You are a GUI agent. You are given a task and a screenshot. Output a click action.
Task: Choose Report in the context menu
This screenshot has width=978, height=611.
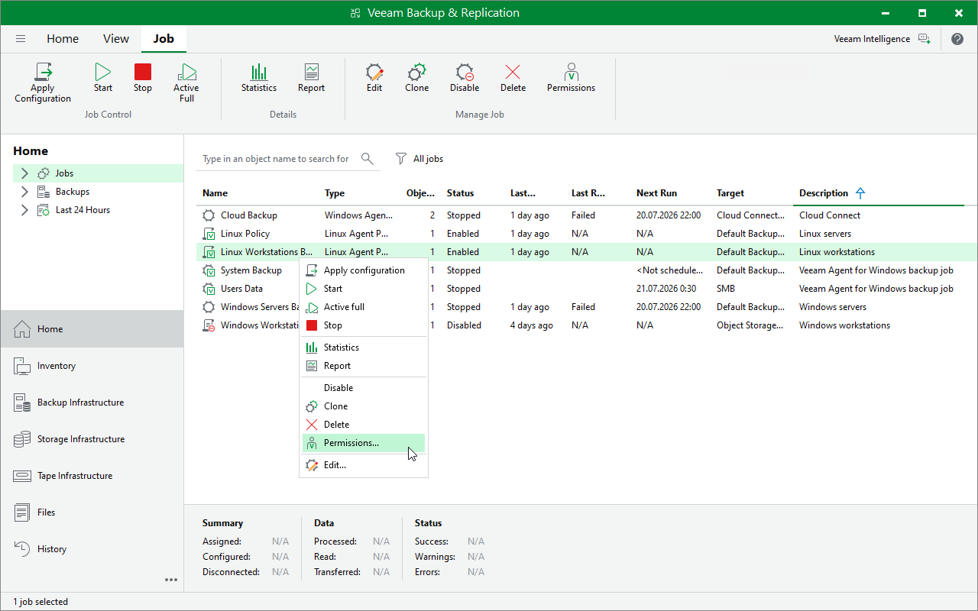pyautogui.click(x=364, y=366)
